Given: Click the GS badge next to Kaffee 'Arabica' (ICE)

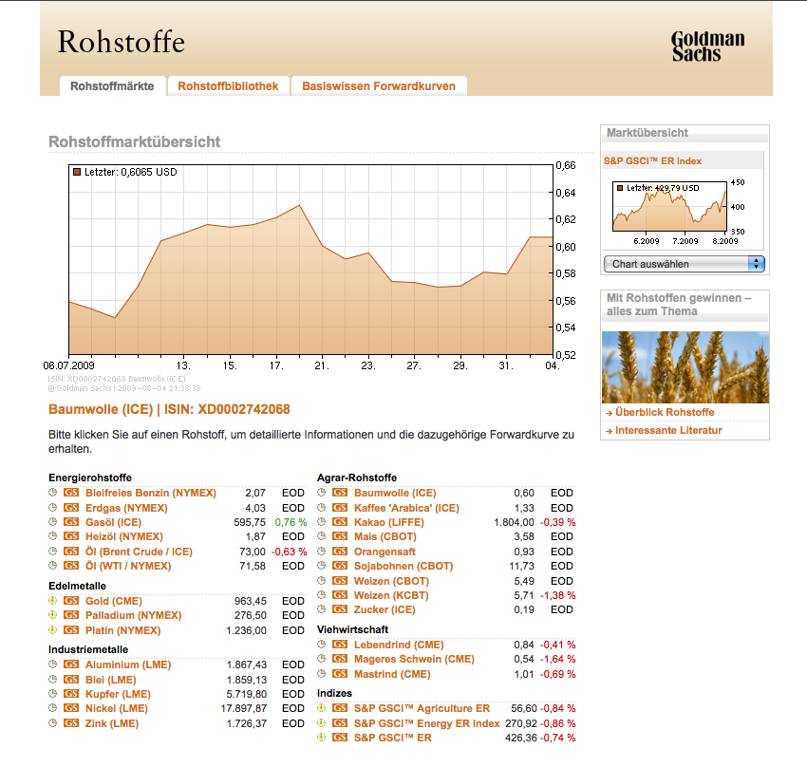Looking at the screenshot, I should 340,507.
